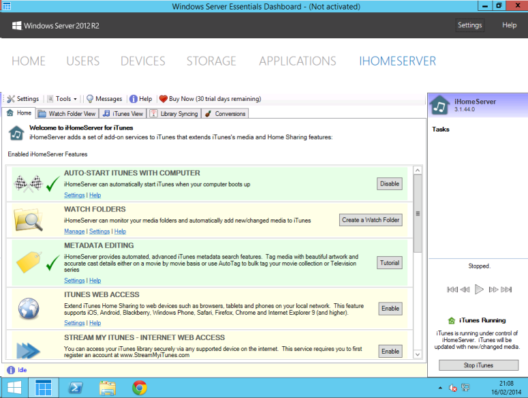The height and width of the screenshot is (398, 528).
Task: Open the Messages toolbar item
Action: (x=104, y=99)
